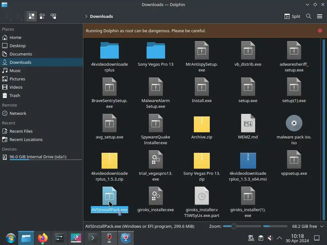Select setup.exe file icon
Image resolution: width=327 pixels, height=245 pixels.
(248, 87)
